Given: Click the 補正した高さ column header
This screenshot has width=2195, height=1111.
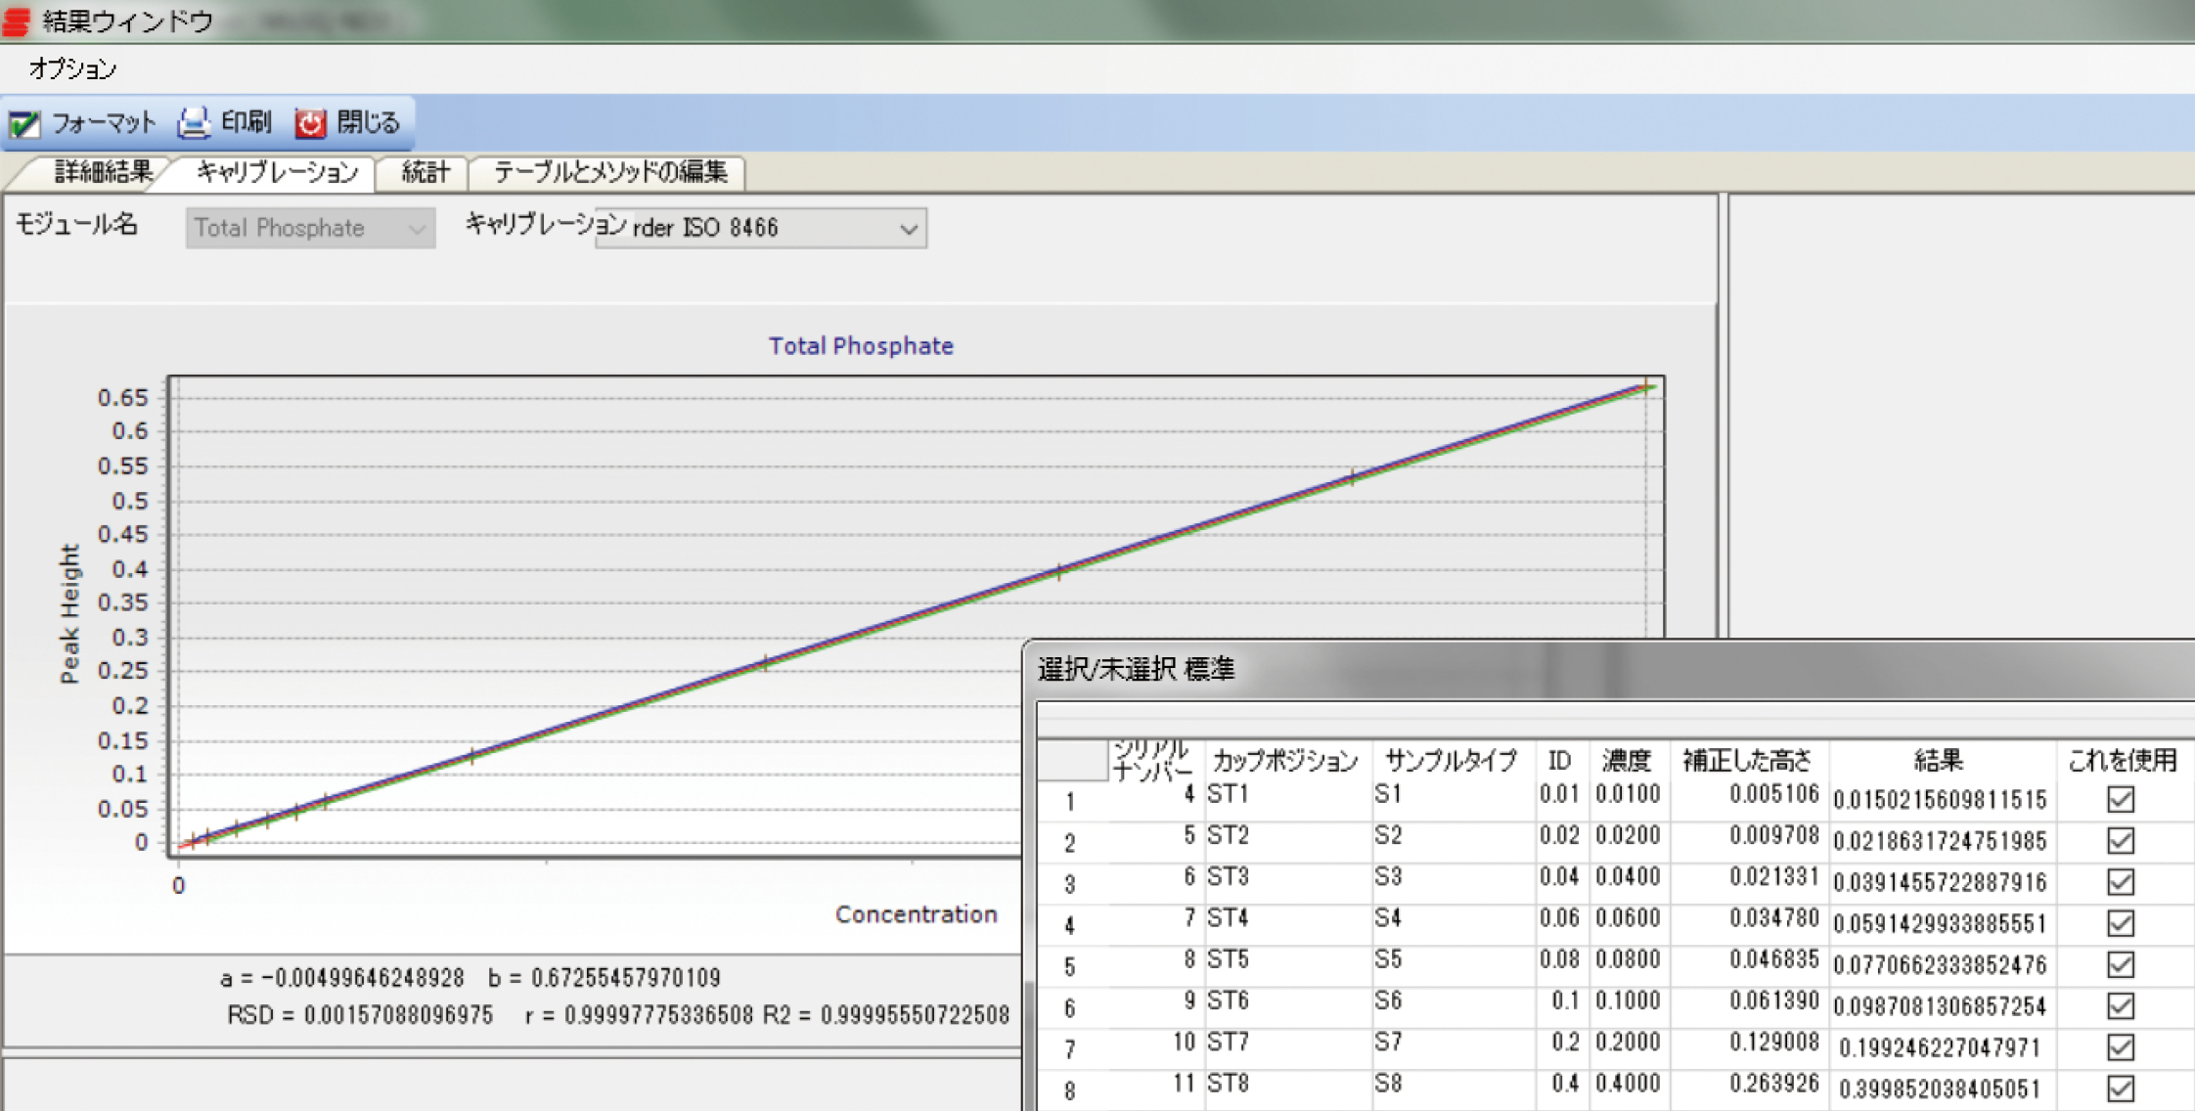Looking at the screenshot, I should point(1747,760).
